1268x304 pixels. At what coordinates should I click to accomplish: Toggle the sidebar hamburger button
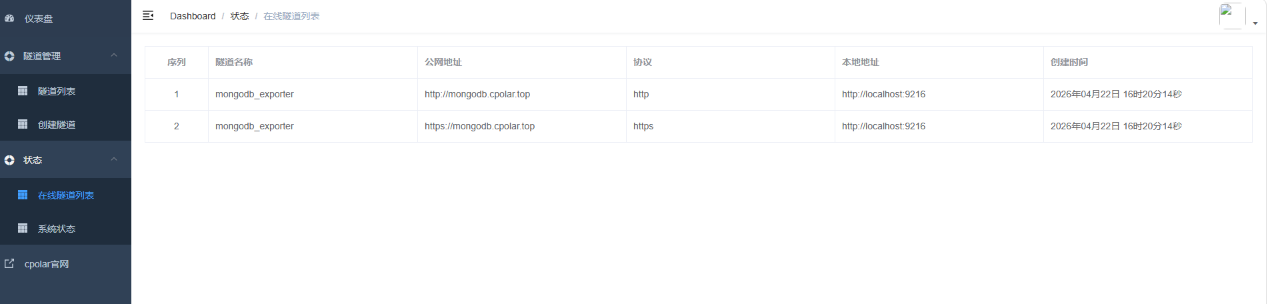[x=148, y=15]
